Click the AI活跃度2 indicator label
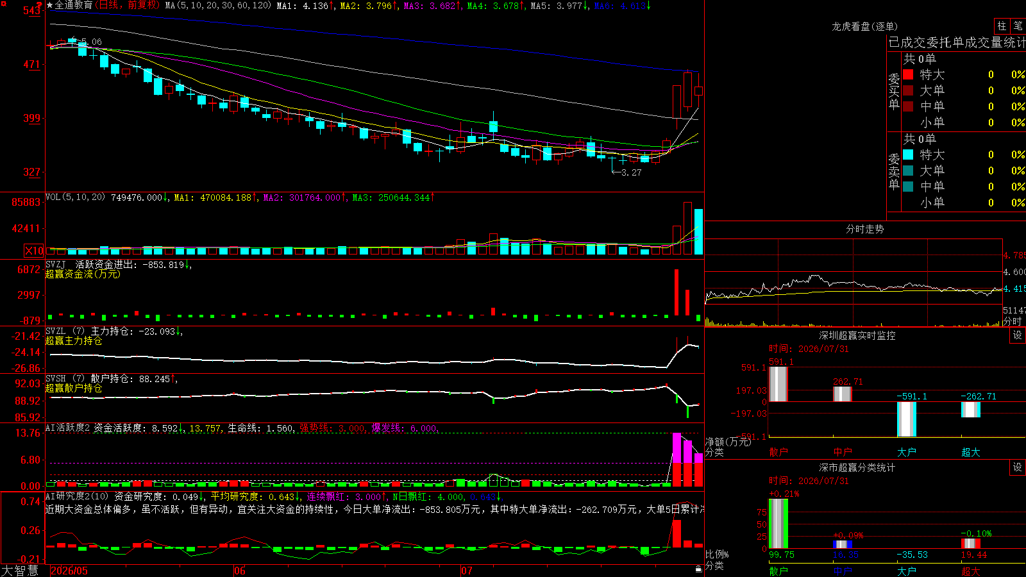 click(x=67, y=428)
